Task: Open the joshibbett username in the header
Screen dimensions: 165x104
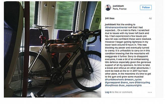Action: pos(119,5)
